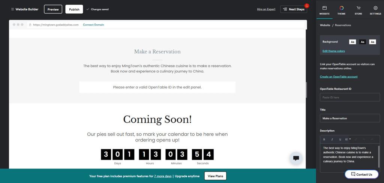This screenshot has width=384, height=183.
Task: Open the floating chat bubble icon
Action: pos(296,158)
